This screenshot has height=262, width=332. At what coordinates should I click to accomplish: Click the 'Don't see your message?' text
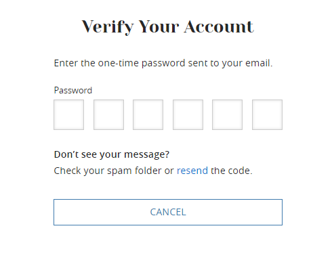coord(112,154)
